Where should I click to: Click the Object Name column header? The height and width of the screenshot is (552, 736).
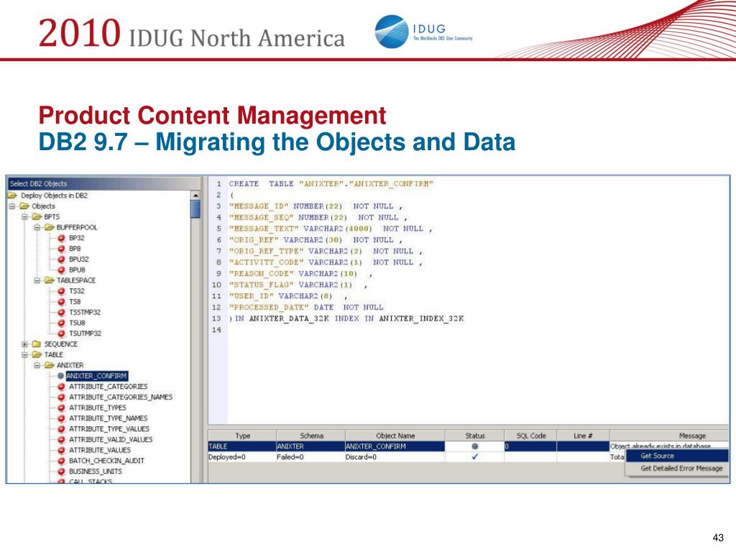395,436
